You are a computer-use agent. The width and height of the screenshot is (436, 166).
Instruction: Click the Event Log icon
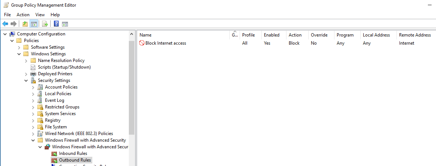coord(40,100)
